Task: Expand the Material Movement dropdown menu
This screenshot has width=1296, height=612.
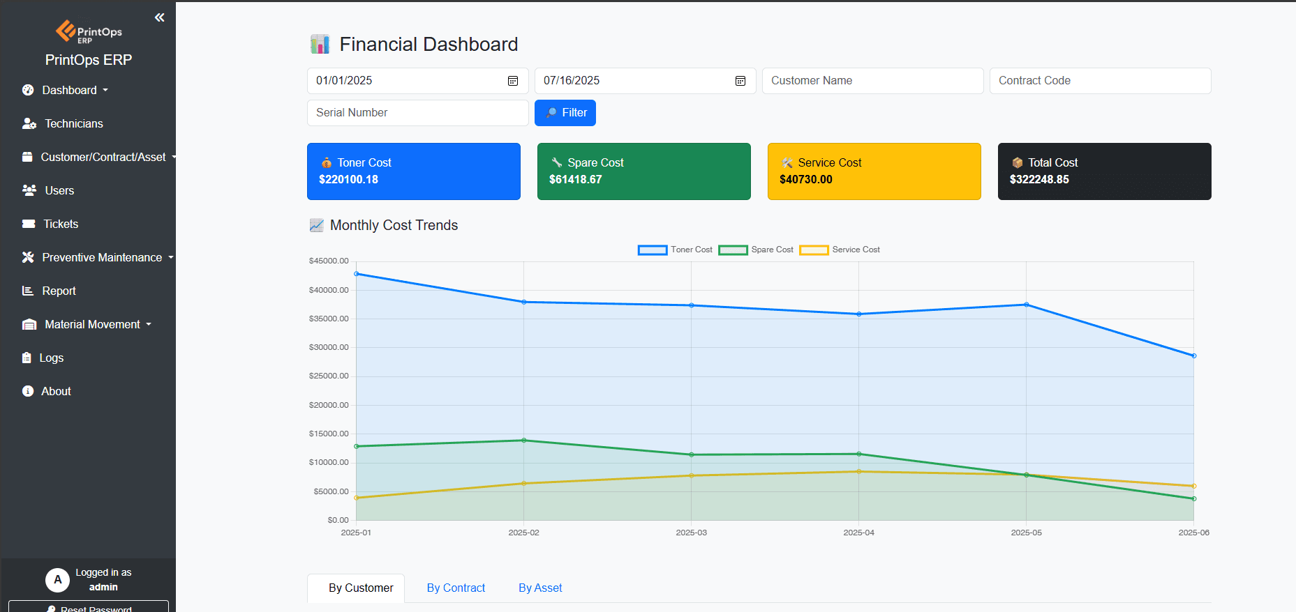Action: [x=149, y=324]
